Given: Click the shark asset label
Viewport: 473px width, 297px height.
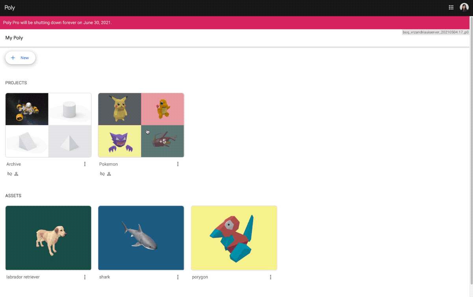Looking at the screenshot, I should (104, 277).
